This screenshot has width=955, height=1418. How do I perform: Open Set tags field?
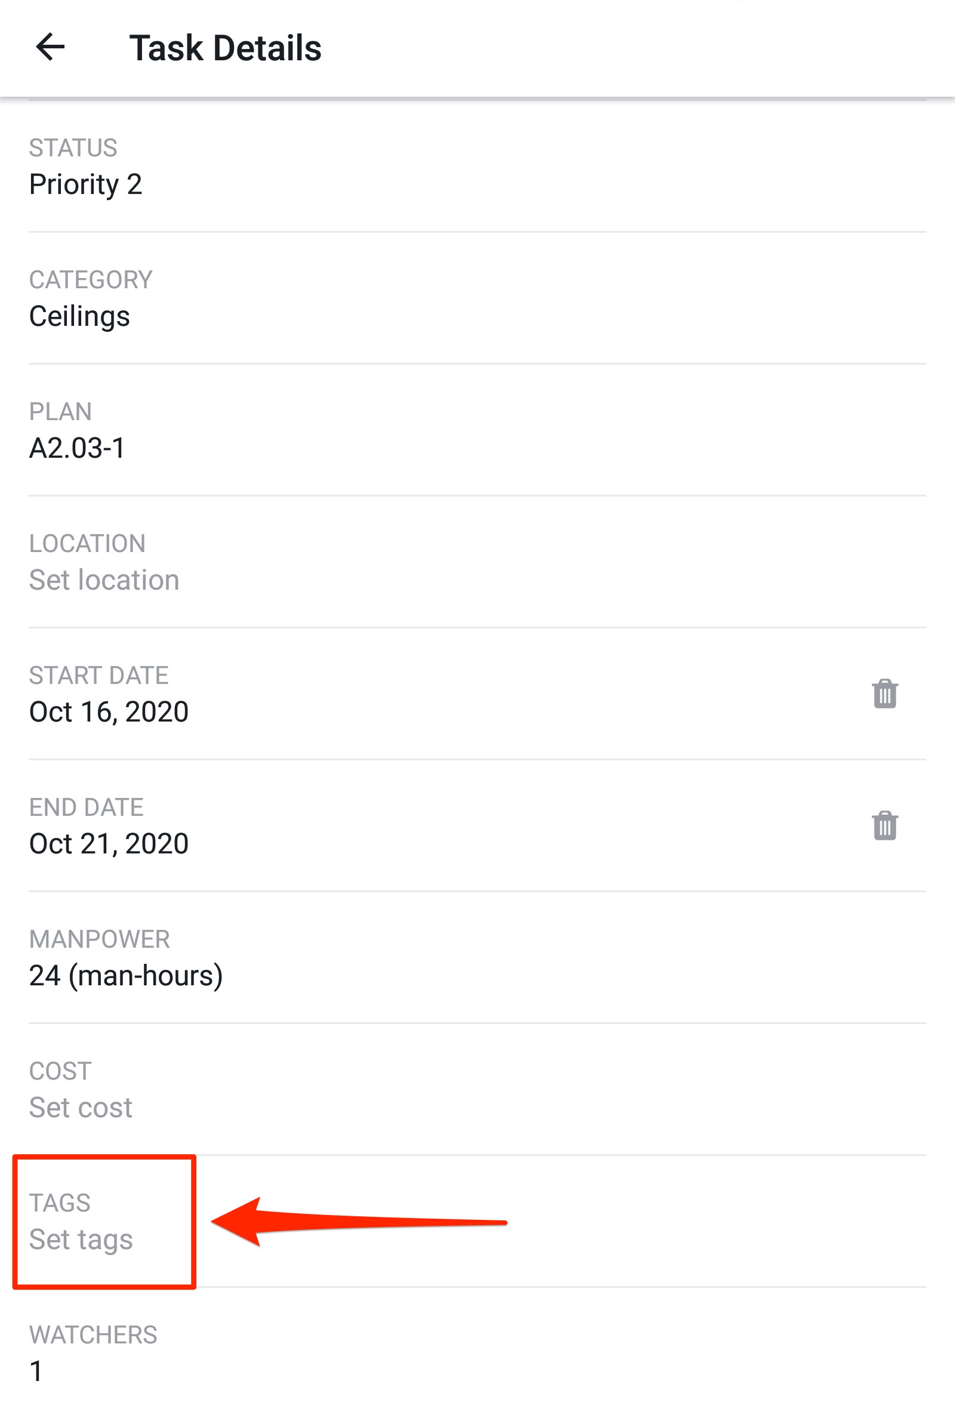tap(81, 1239)
